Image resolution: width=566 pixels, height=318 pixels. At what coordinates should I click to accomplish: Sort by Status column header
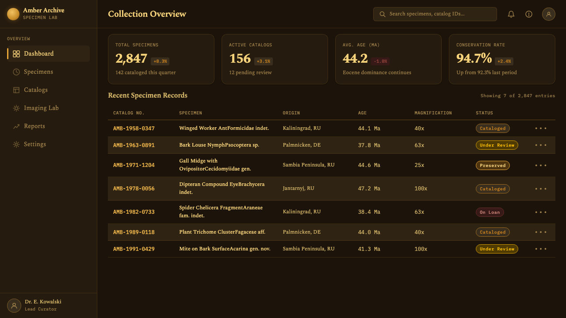(484, 113)
